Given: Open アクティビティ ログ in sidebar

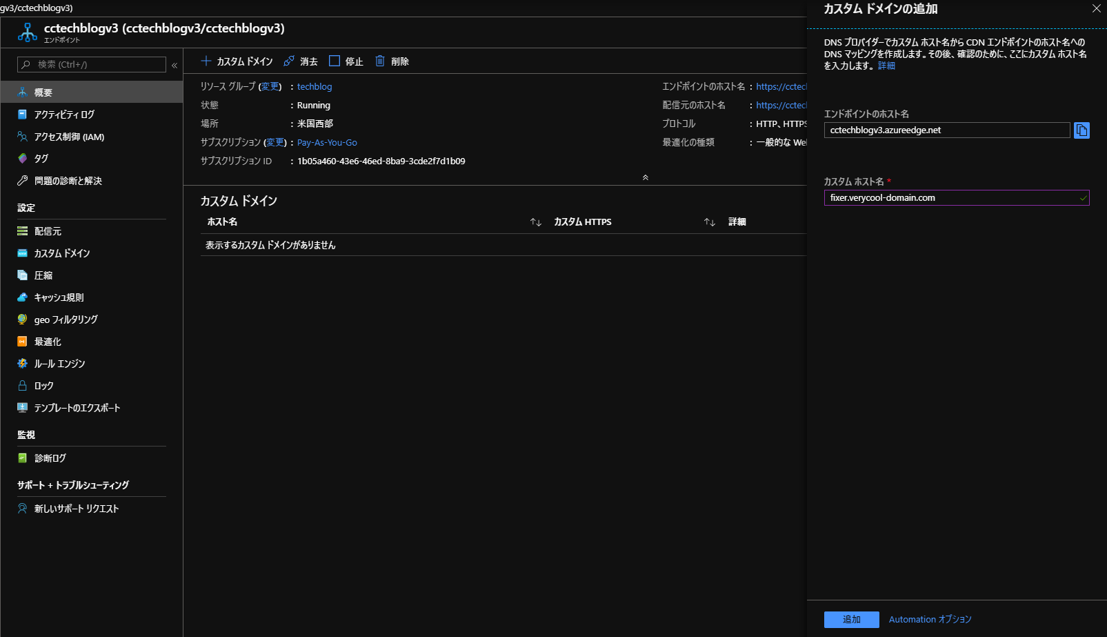Looking at the screenshot, I should coord(64,115).
